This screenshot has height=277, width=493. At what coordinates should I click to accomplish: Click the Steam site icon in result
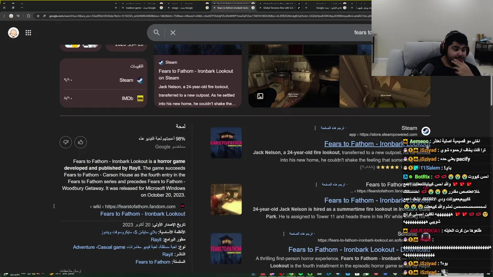coord(426,131)
